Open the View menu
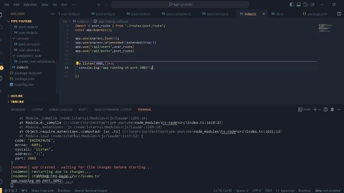This screenshot has height=193, width=344. click(45, 5)
